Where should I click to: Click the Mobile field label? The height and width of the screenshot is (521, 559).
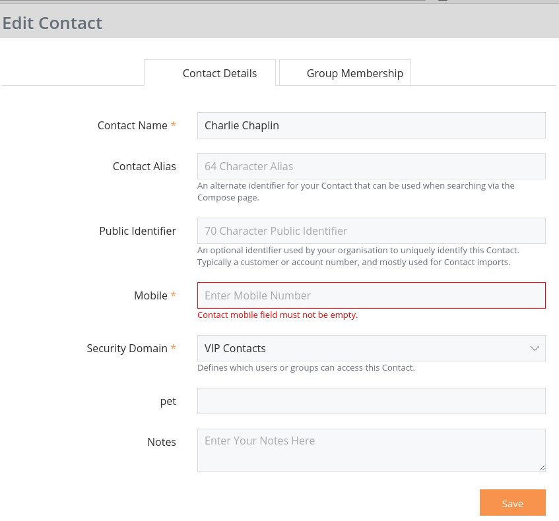click(x=150, y=295)
